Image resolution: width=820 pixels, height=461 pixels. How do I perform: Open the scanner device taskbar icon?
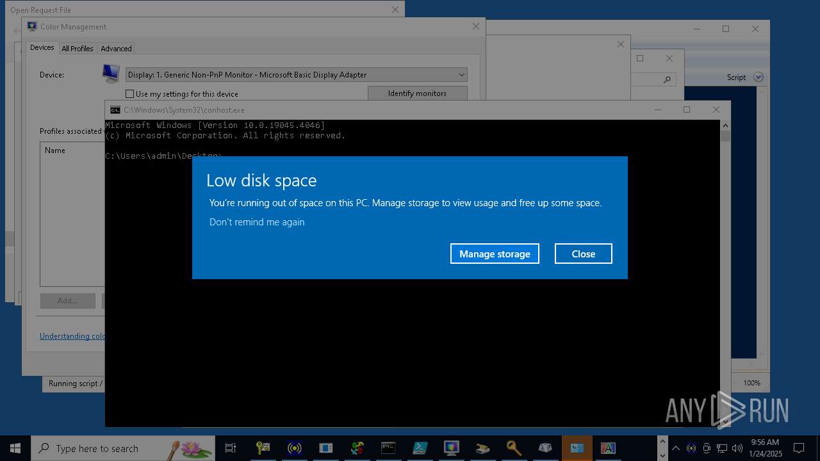482,448
